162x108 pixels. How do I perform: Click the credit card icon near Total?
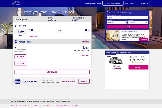18,81
